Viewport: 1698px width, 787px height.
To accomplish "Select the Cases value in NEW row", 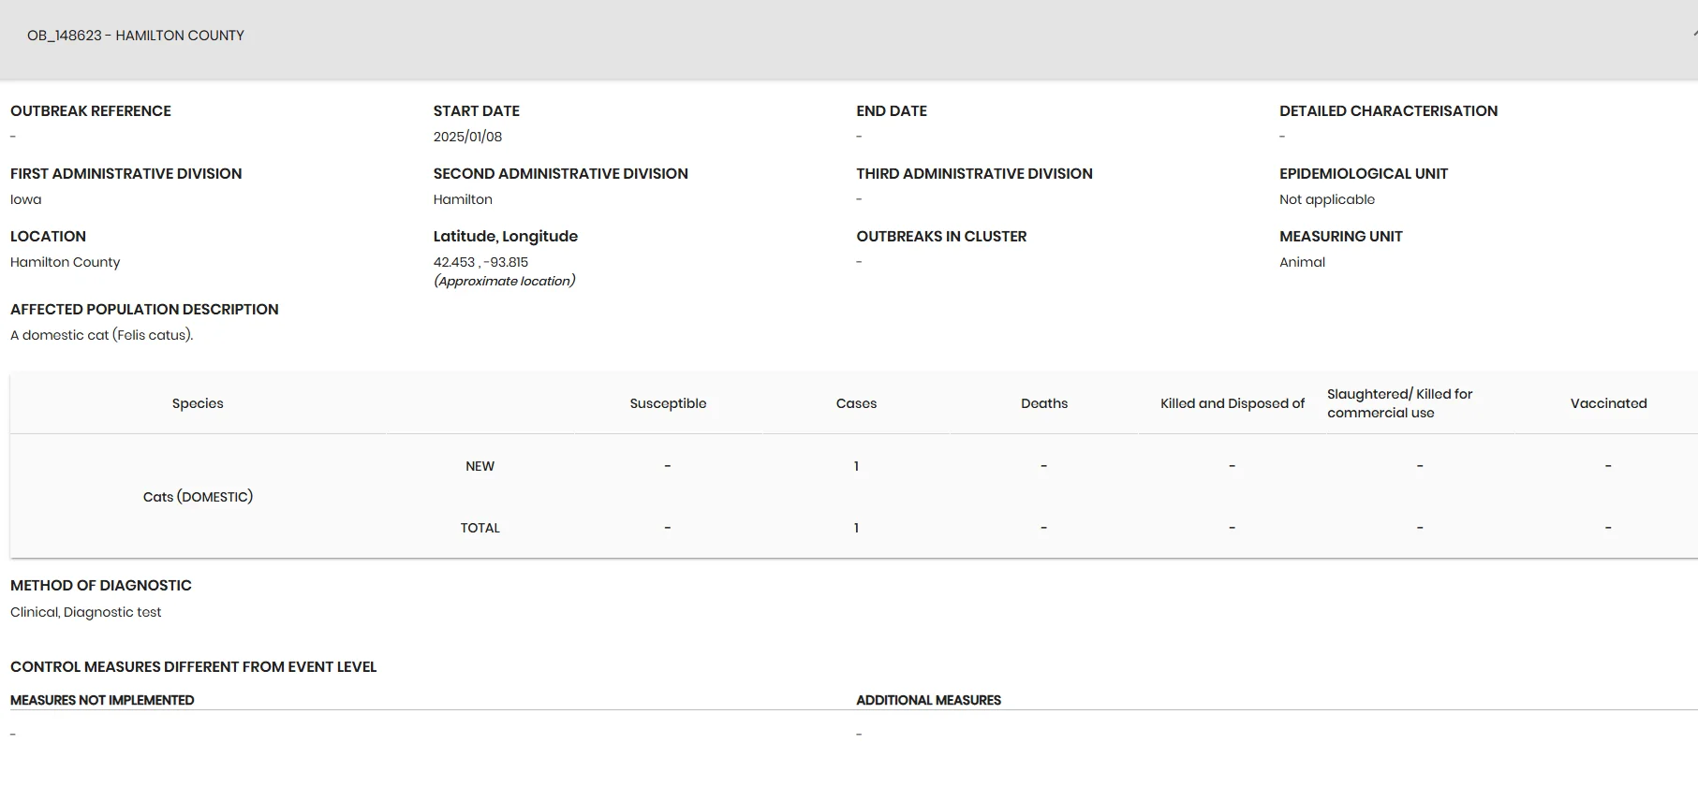I will (856, 466).
